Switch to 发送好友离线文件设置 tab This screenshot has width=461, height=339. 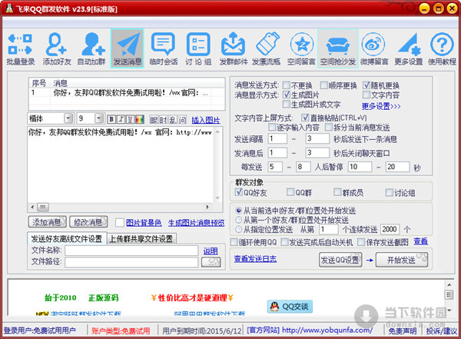[66, 238]
